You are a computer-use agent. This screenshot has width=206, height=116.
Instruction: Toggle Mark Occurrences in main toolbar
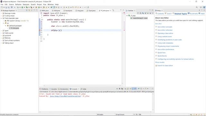pos(54,7)
